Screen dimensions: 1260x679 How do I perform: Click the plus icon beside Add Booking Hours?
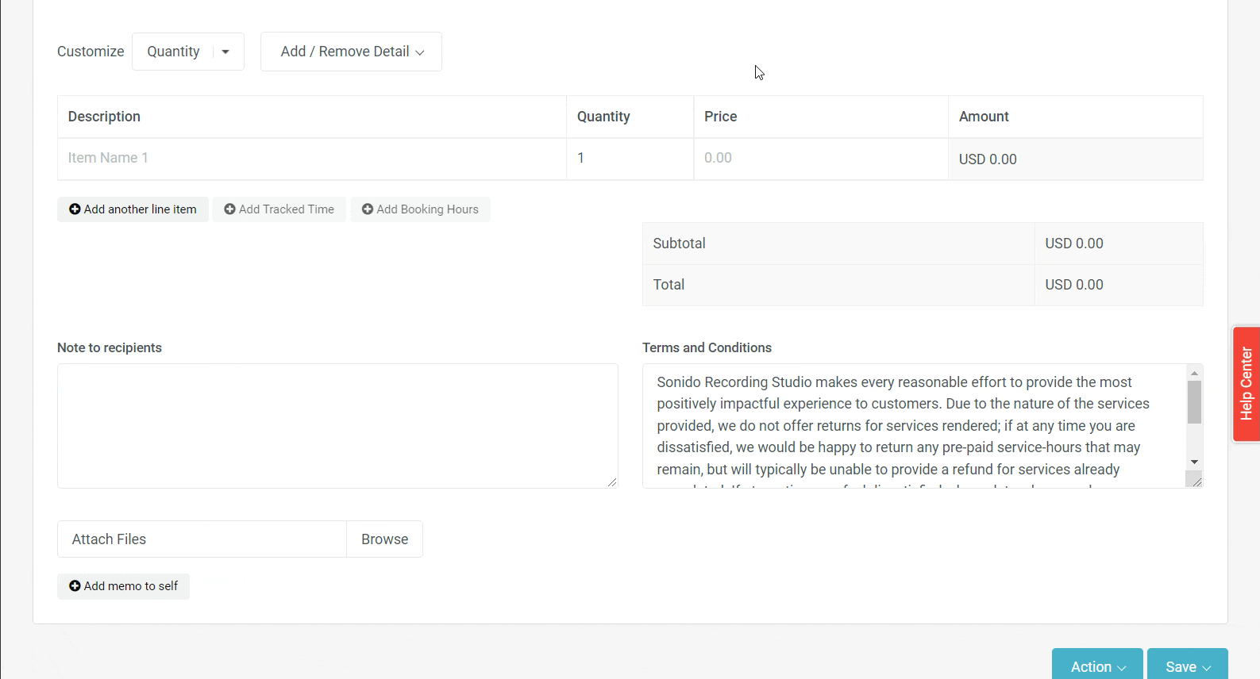(368, 209)
